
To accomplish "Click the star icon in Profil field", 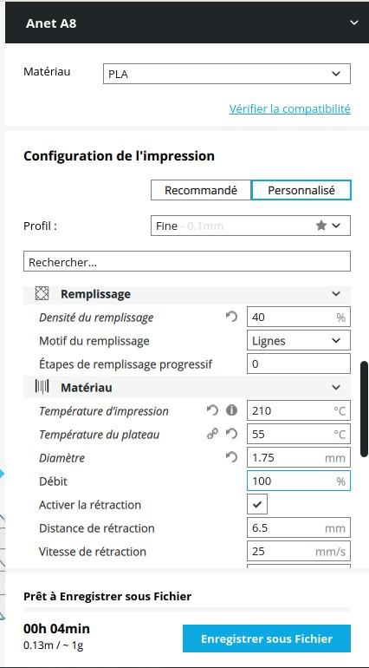I will tap(321, 226).
